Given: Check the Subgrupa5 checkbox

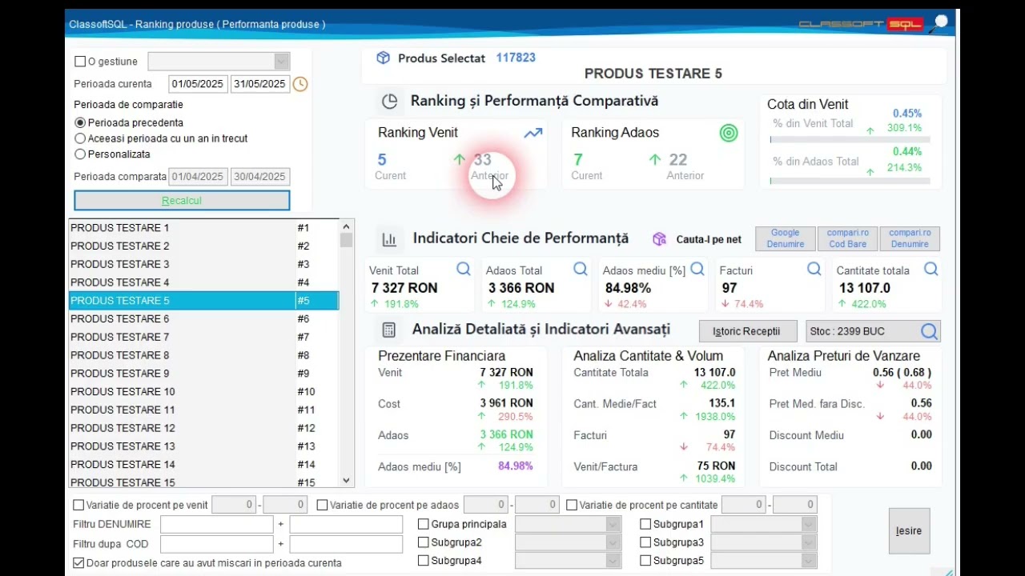Looking at the screenshot, I should [x=645, y=561].
